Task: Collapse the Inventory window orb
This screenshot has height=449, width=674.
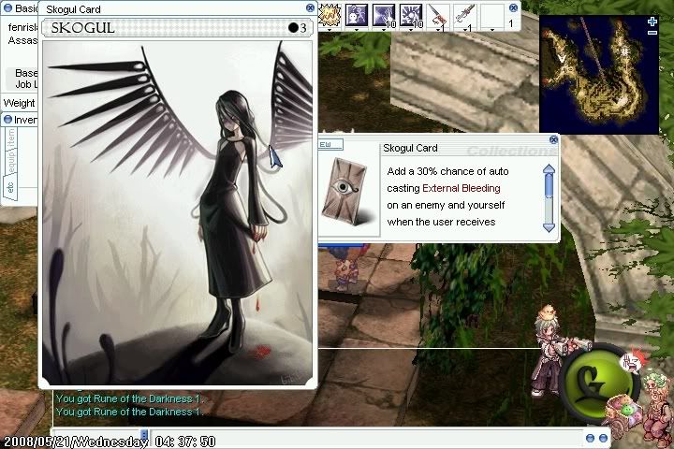Action: pyautogui.click(x=7, y=120)
